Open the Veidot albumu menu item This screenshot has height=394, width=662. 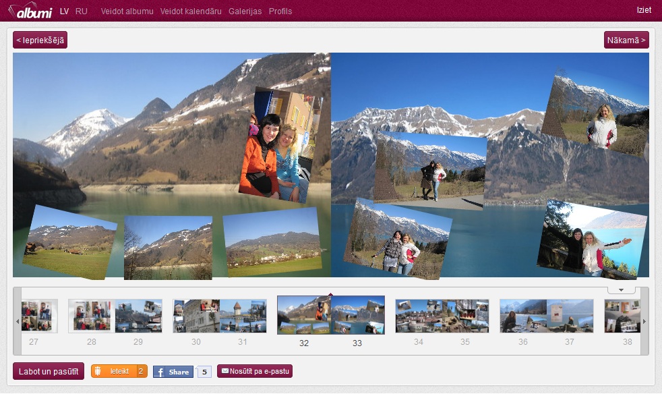tap(127, 11)
